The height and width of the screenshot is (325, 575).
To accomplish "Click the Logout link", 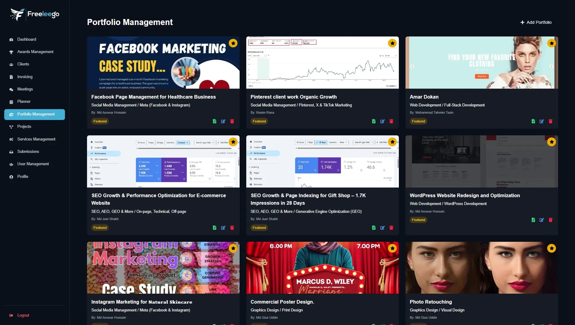I will 19,315.
